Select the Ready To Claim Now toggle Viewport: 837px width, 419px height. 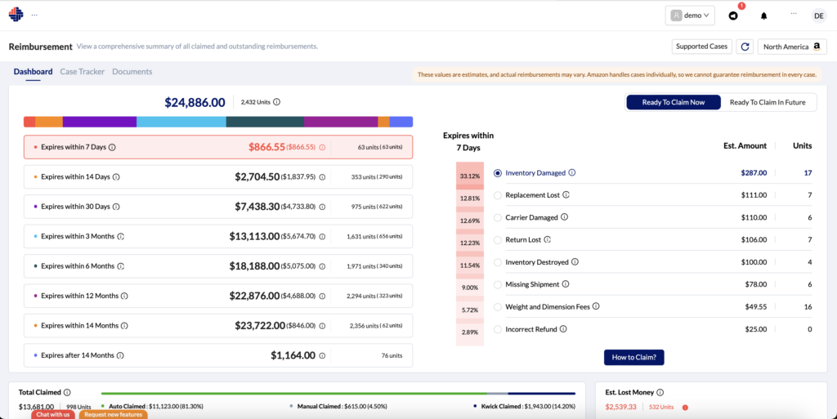click(x=674, y=102)
